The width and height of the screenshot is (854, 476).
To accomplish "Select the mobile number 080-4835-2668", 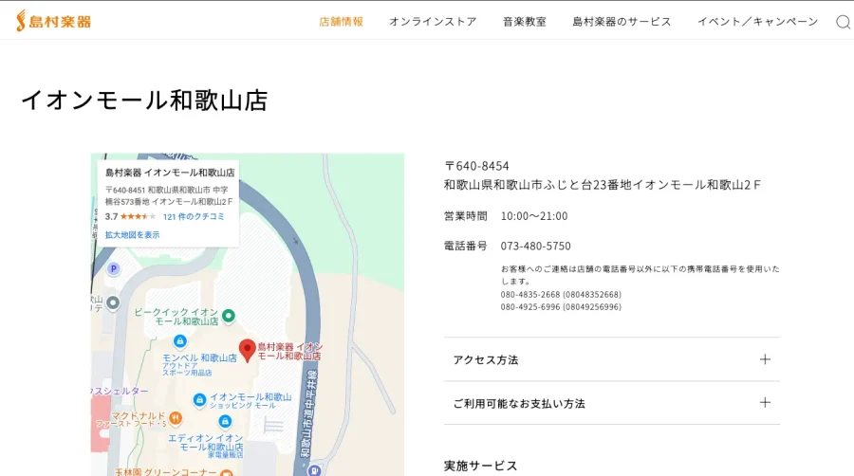I will [561, 294].
